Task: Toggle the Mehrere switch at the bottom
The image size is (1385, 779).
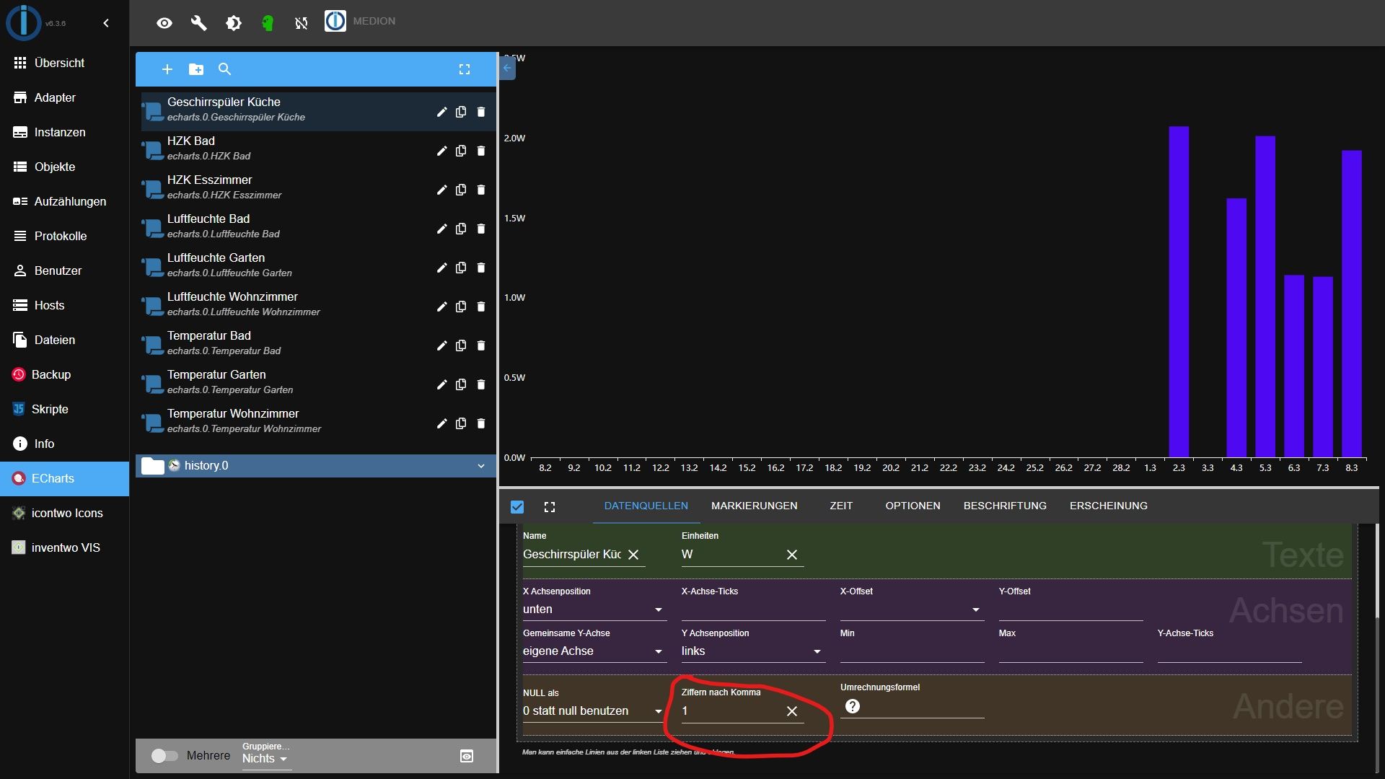Action: click(x=164, y=755)
